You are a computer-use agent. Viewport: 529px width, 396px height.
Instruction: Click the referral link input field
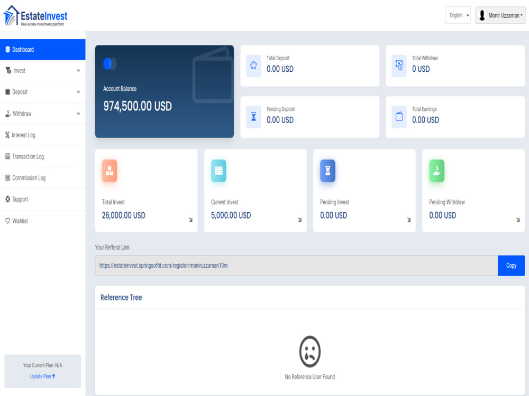click(296, 266)
